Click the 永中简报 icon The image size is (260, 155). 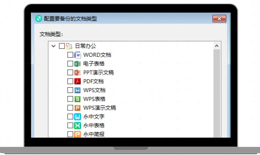coord(77,134)
